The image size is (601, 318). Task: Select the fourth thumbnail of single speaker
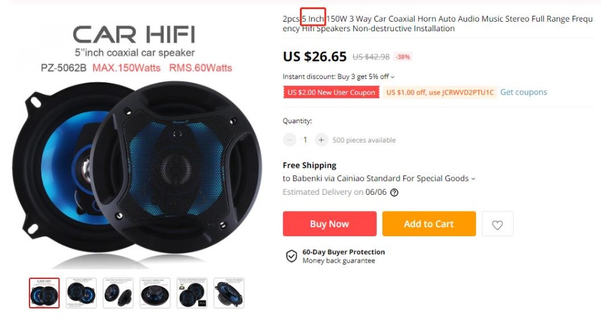pos(155,293)
